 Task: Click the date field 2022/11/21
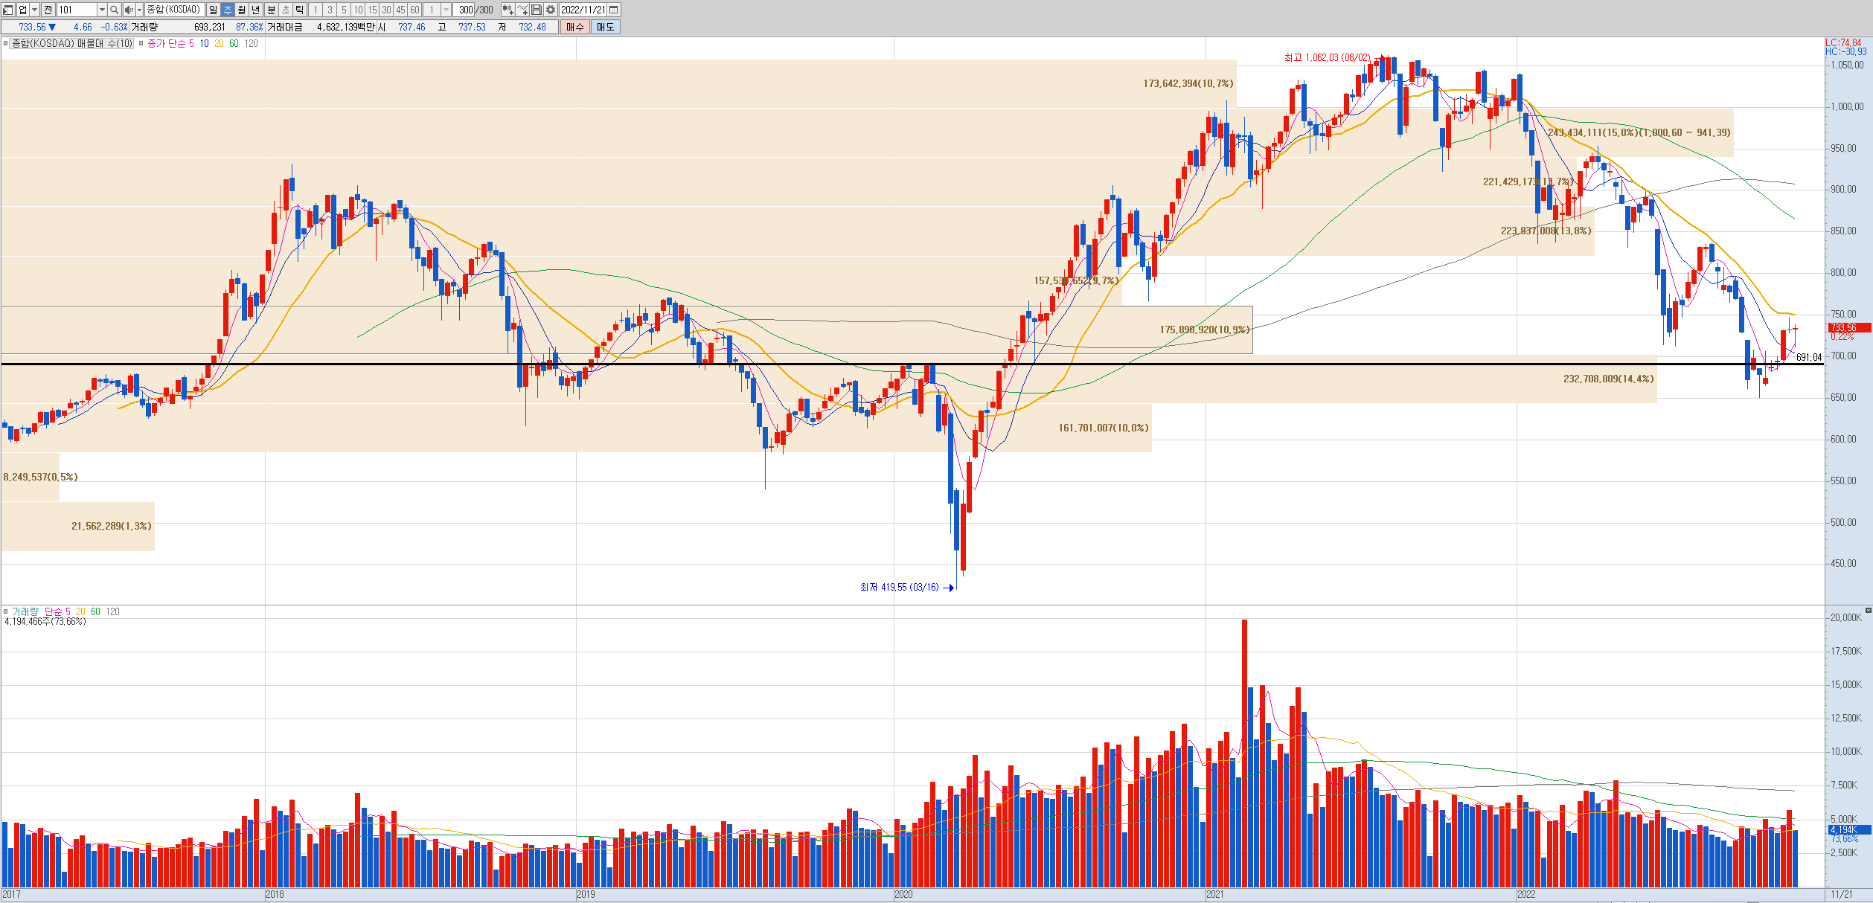(583, 10)
